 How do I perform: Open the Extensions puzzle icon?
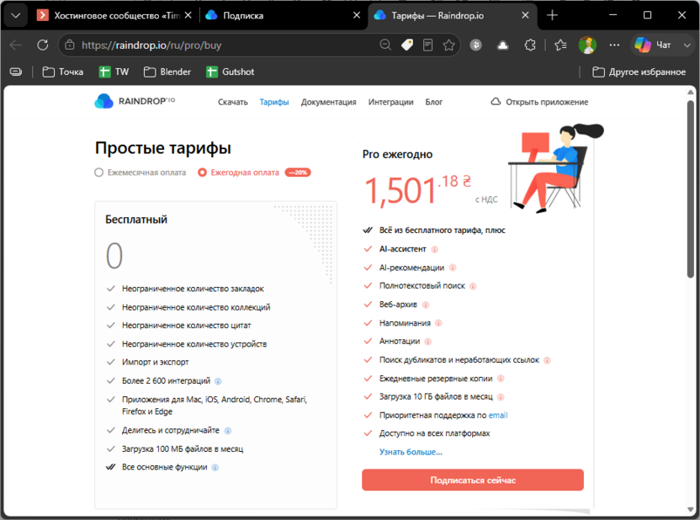coord(530,45)
